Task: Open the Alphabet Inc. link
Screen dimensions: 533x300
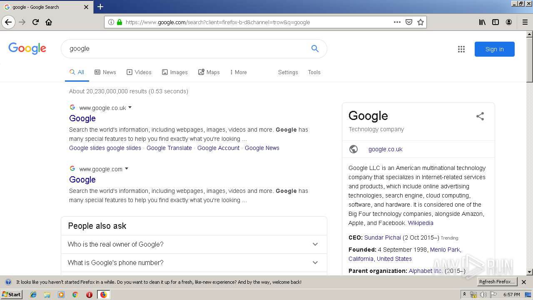Action: 426,271
